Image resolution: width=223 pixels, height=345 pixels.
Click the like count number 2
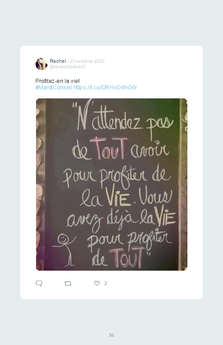point(105,283)
